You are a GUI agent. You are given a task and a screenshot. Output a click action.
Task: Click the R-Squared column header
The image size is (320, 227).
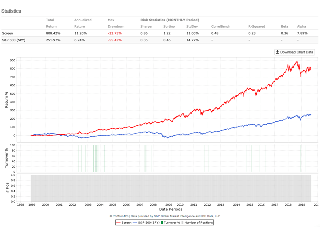[256, 26]
